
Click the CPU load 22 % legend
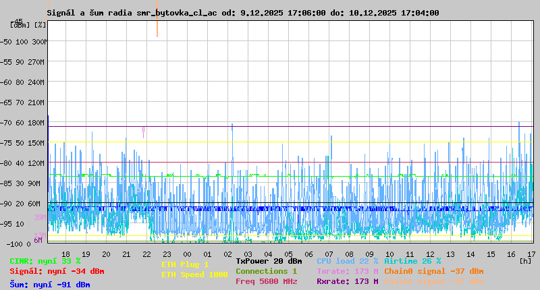(x=347, y=261)
